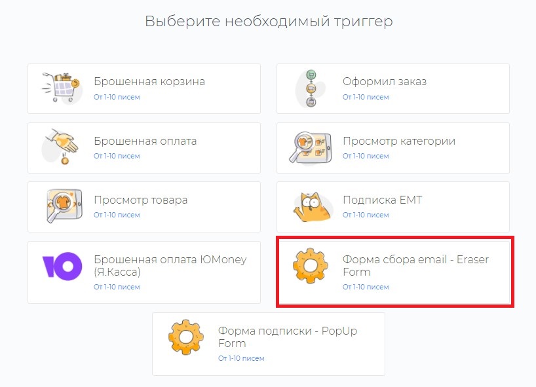Click the hand with coin icon for Брошенная оплата
The image size is (536, 387).
(x=61, y=147)
